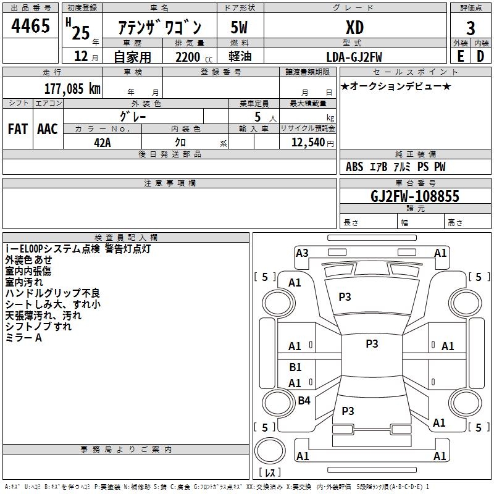Select the [レス] spare tire label

click(x=270, y=472)
